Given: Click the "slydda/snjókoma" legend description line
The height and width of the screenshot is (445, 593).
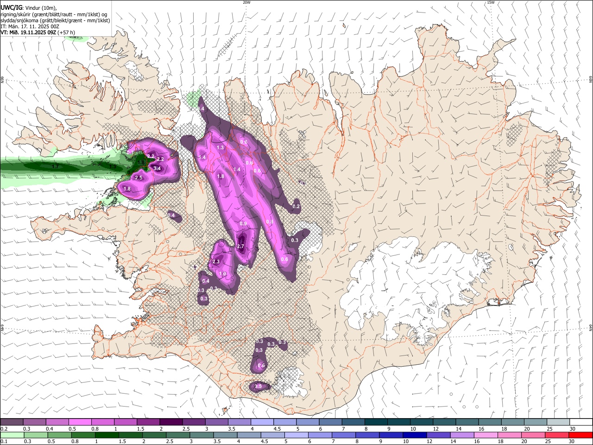Looking at the screenshot, I should click(55, 20).
